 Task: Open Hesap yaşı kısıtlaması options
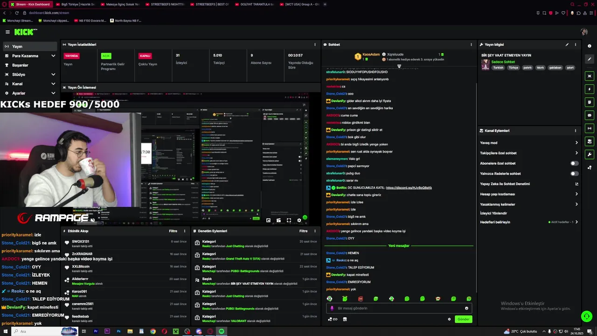tap(529, 194)
